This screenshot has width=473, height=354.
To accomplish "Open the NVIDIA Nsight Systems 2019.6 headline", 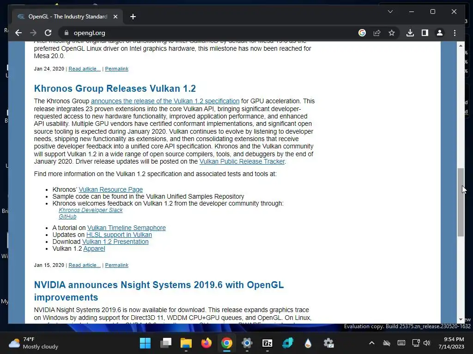I will pyautogui.click(x=159, y=291).
